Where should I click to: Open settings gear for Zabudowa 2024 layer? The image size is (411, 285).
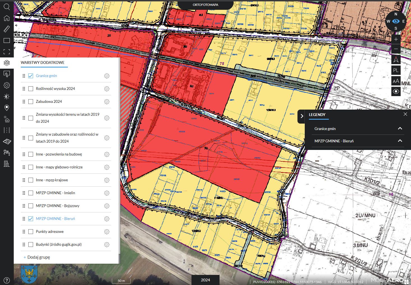click(107, 102)
